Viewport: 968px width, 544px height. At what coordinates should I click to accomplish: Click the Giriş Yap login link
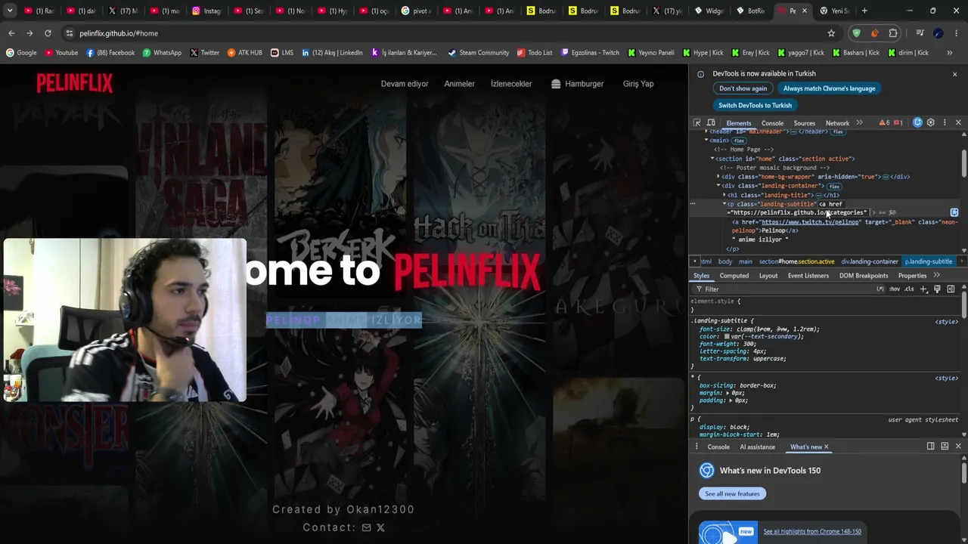(x=638, y=84)
